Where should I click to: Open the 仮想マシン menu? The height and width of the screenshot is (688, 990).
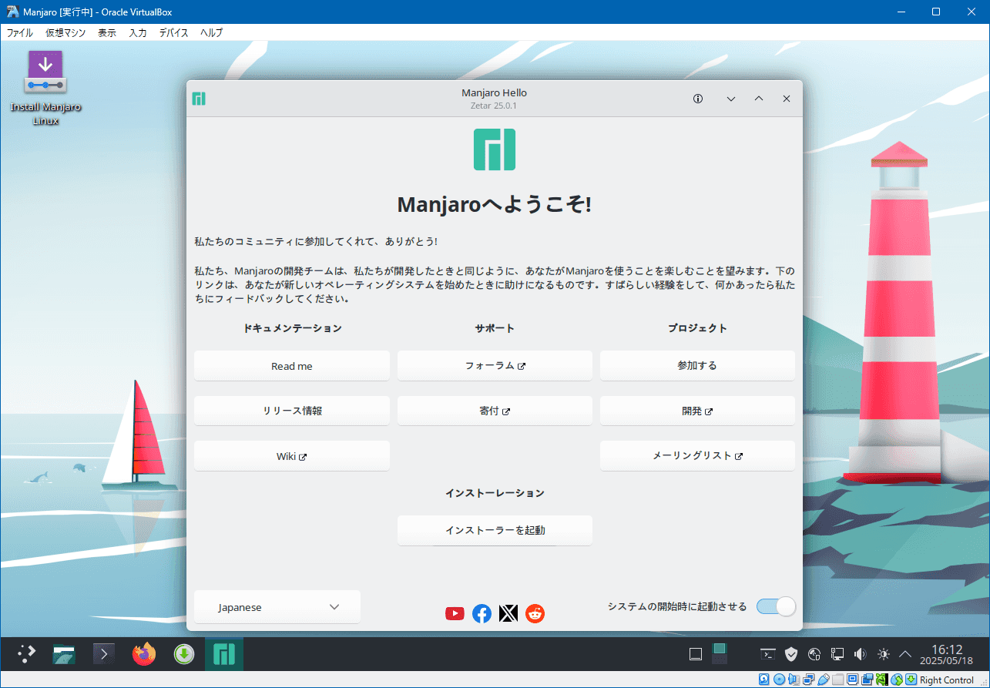click(x=65, y=32)
